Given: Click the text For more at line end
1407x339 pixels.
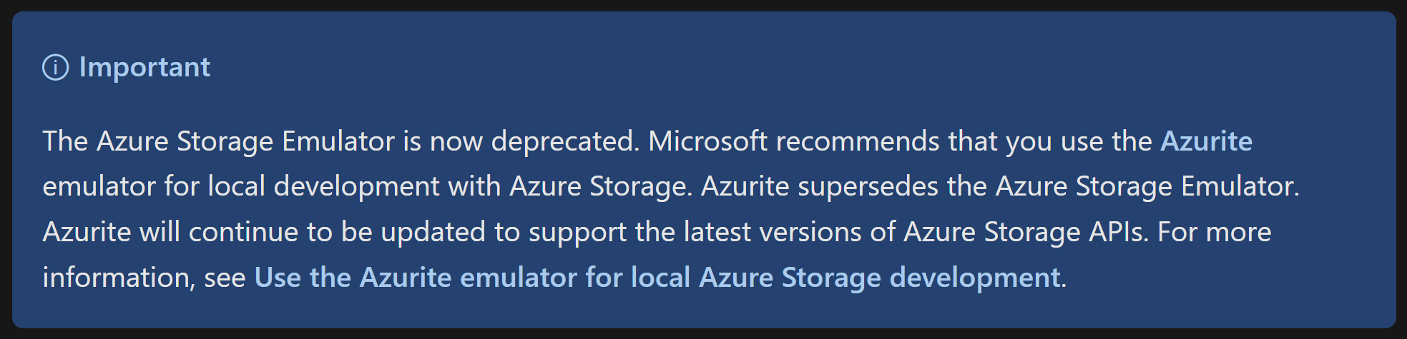Looking at the screenshot, I should [1215, 232].
